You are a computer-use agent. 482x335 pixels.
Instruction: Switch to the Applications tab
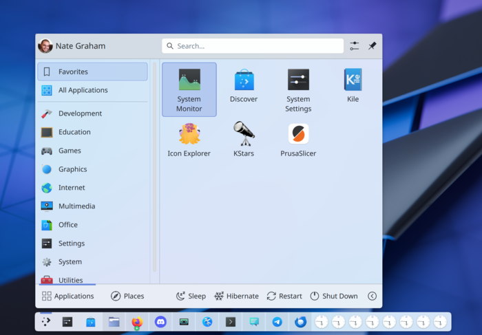pyautogui.click(x=67, y=296)
